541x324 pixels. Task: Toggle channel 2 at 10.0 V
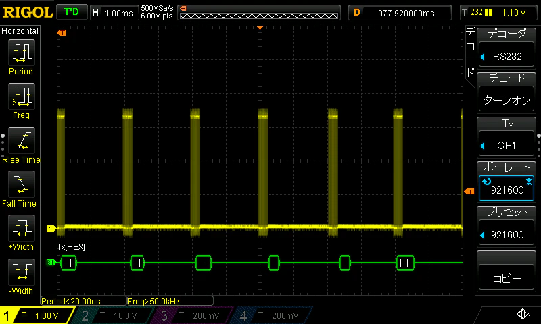coord(112,315)
